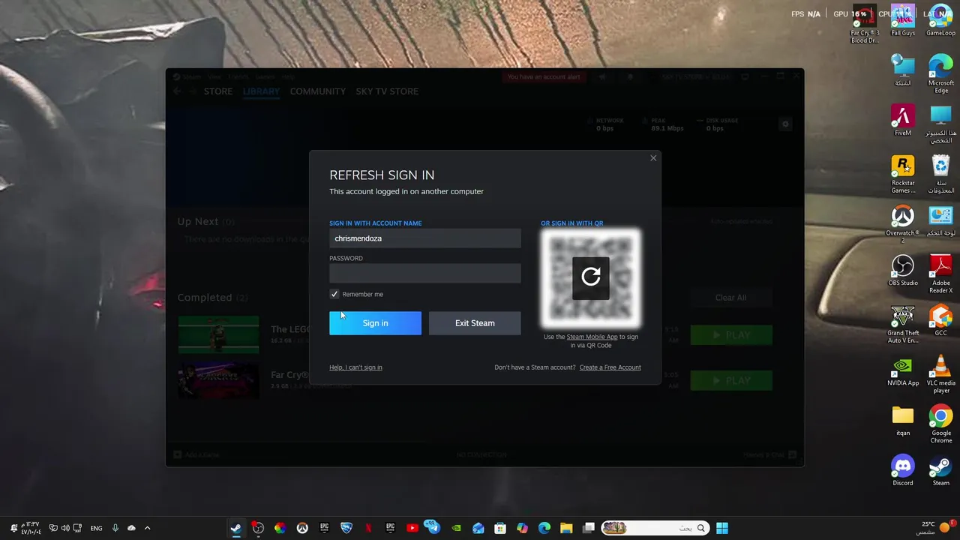Select the Far Cry game thumbnail in downloads

tap(219, 380)
